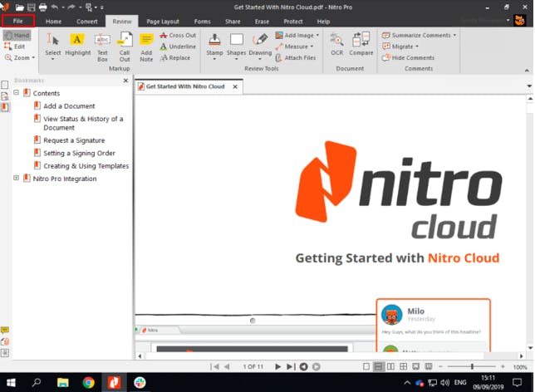The height and width of the screenshot is (392, 535).
Task: Enable single page continuous view
Action: coord(379,366)
